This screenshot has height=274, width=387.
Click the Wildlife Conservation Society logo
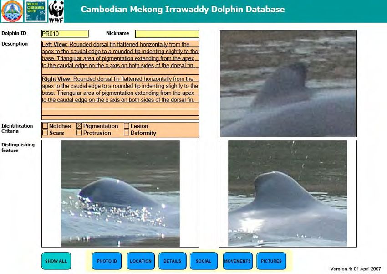coord(35,11)
